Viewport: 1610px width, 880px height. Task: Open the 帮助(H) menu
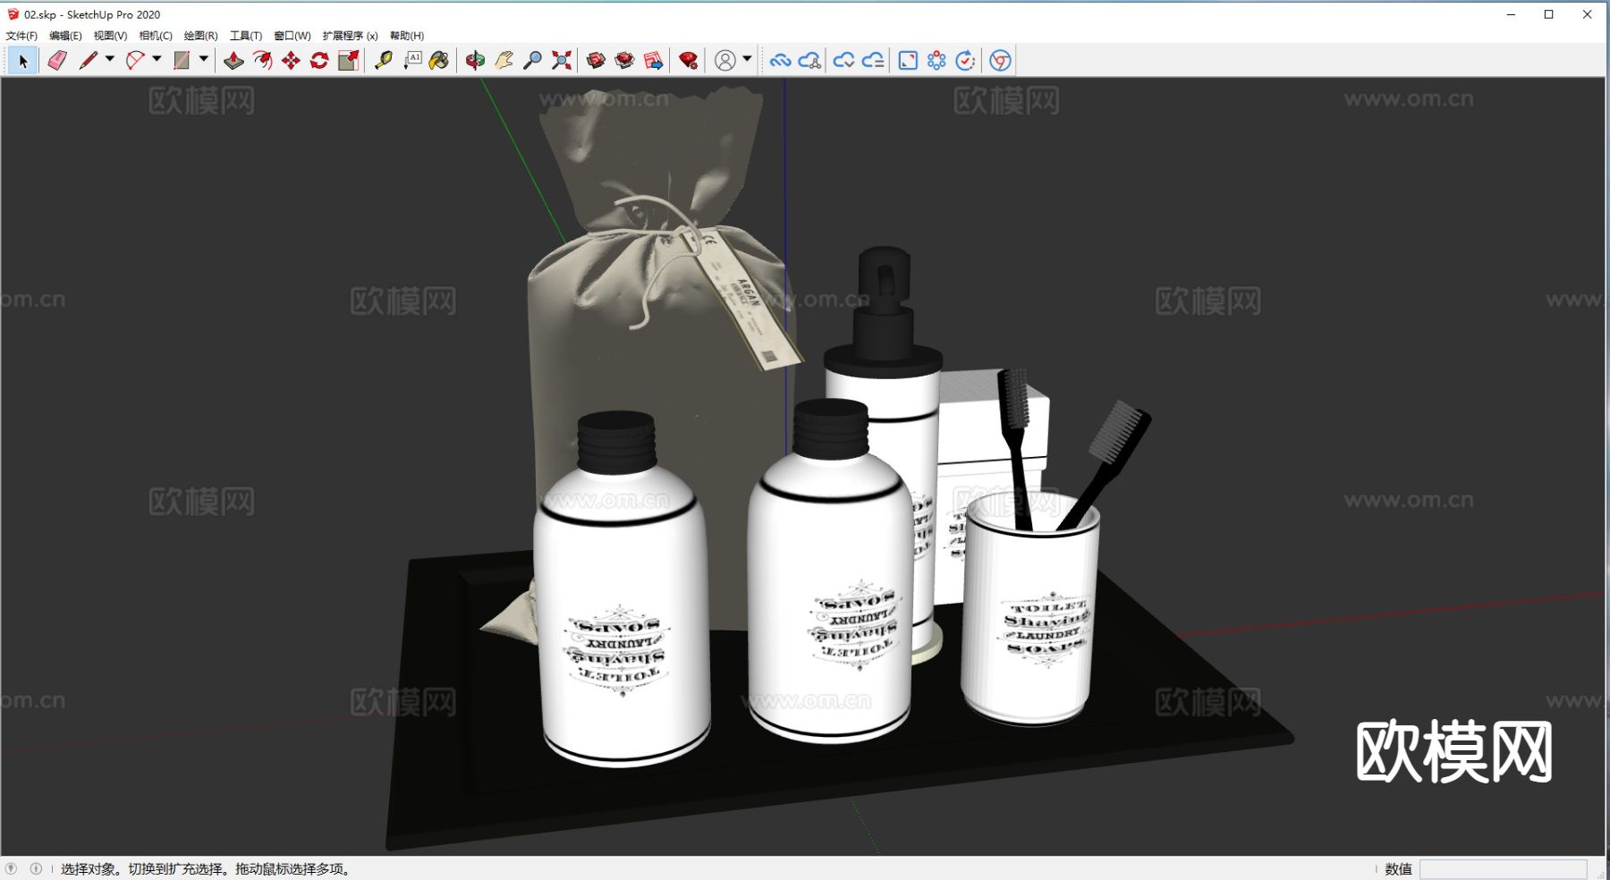[x=407, y=36]
